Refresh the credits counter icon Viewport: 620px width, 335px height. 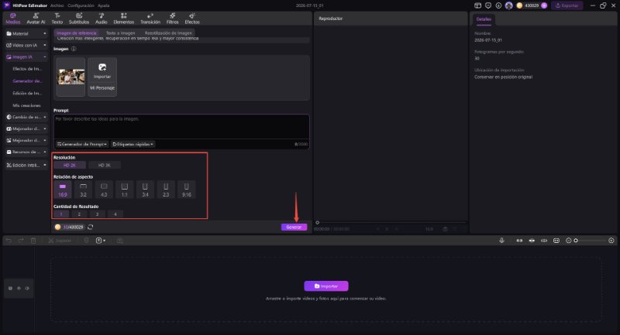click(91, 227)
